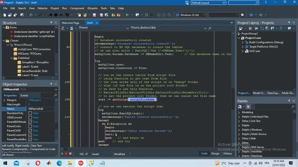Switch to the Events tab
The height and width of the screenshot is (167, 298).
click(24, 96)
